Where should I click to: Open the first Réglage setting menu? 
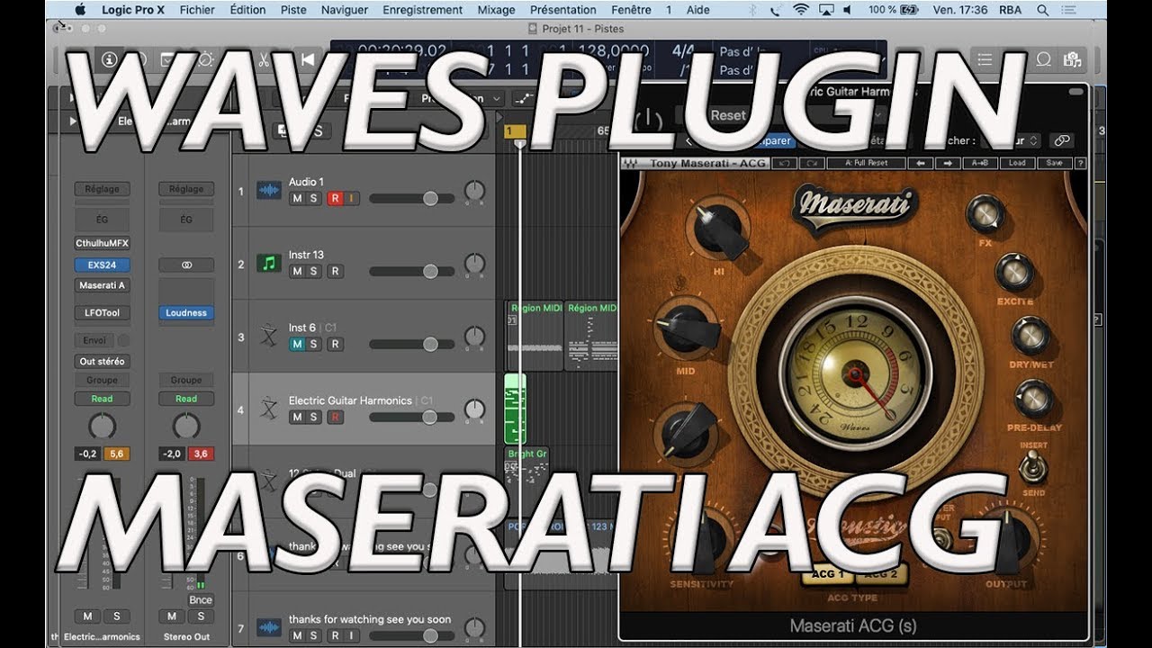click(102, 189)
